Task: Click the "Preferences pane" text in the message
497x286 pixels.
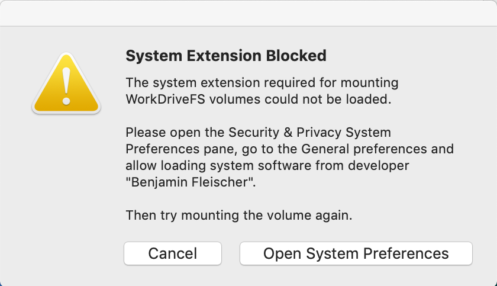Action: [177, 149]
